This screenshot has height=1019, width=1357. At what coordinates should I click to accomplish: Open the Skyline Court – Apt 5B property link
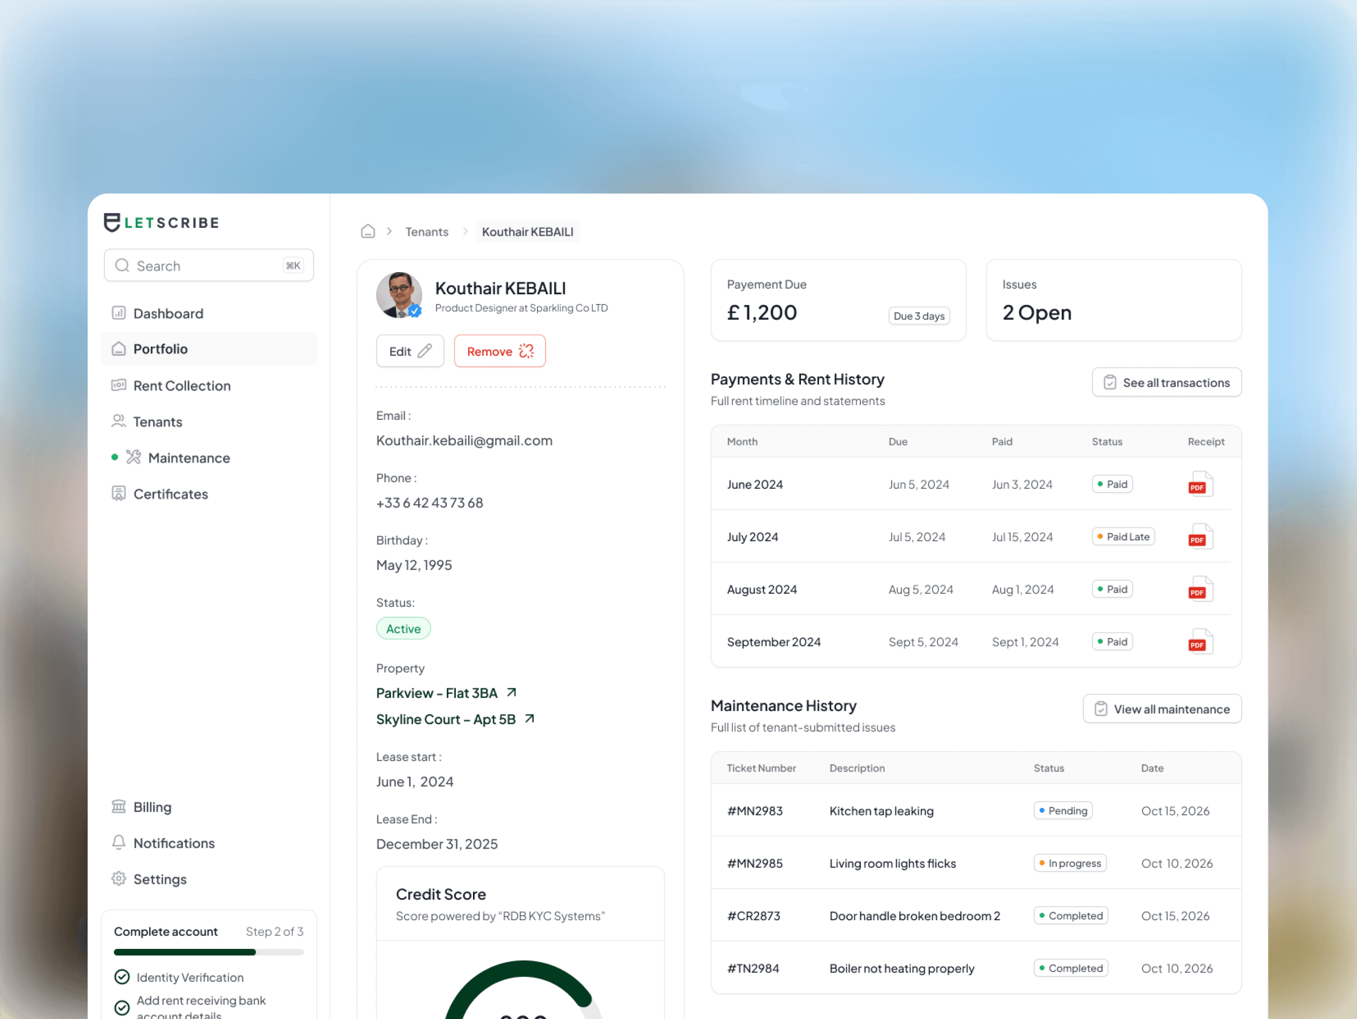point(456,719)
